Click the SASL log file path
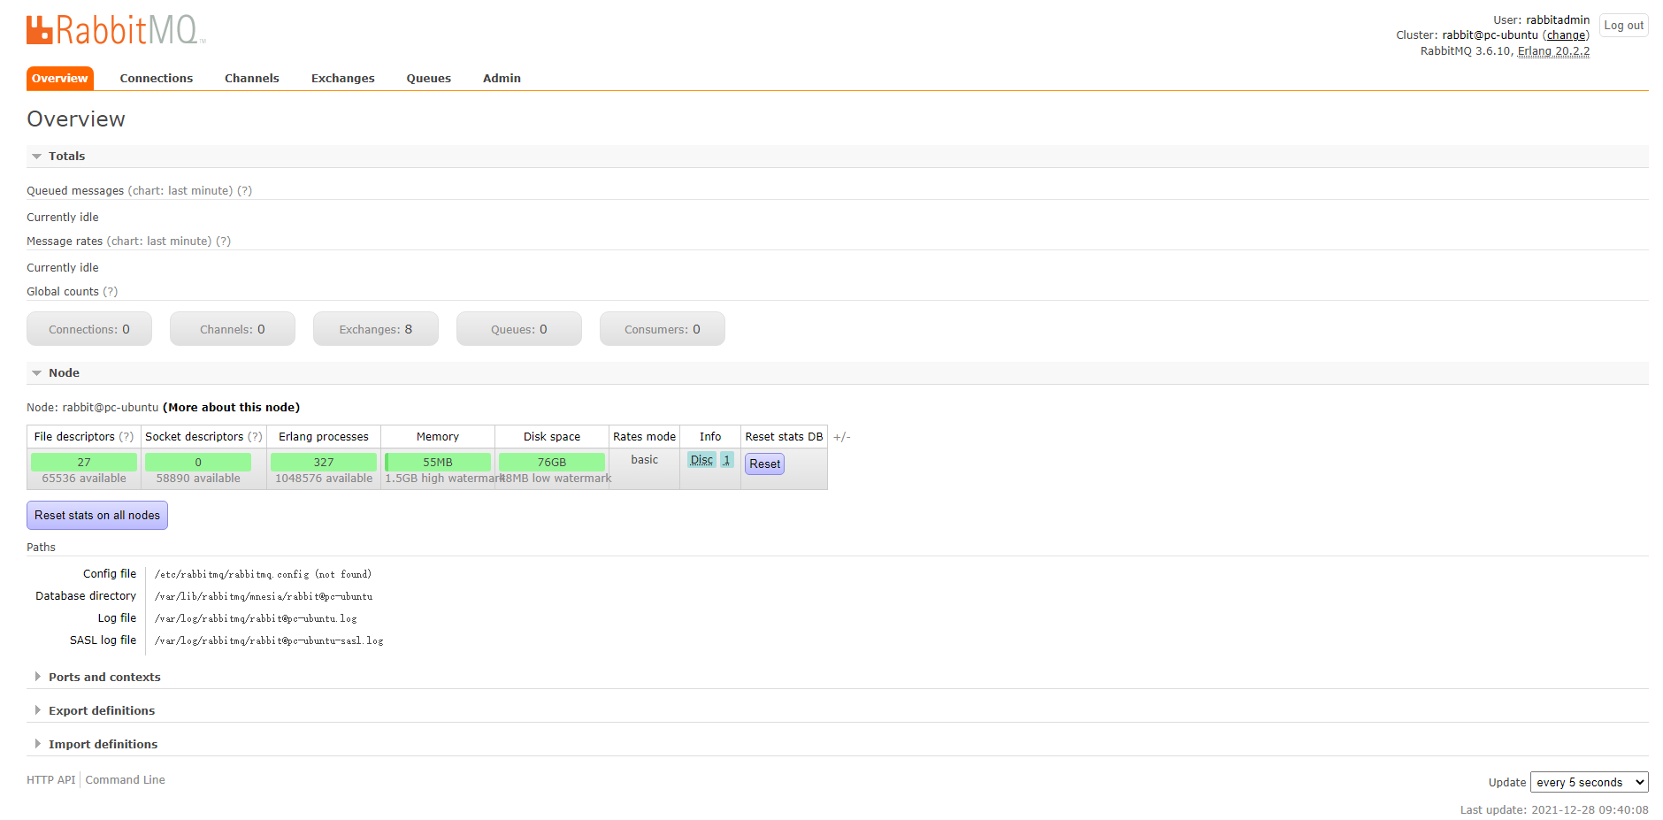The width and height of the screenshot is (1663, 820). (269, 640)
